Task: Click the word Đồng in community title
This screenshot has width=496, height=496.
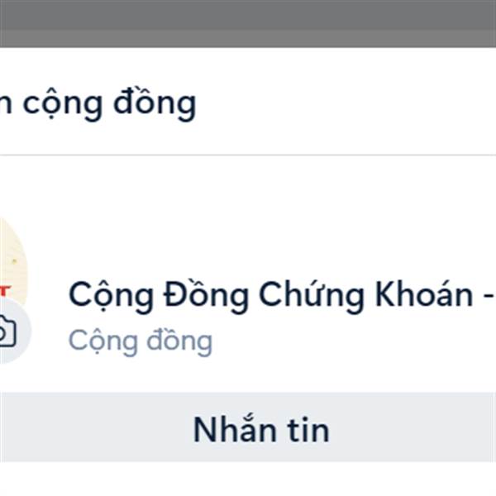Action: [206, 295]
